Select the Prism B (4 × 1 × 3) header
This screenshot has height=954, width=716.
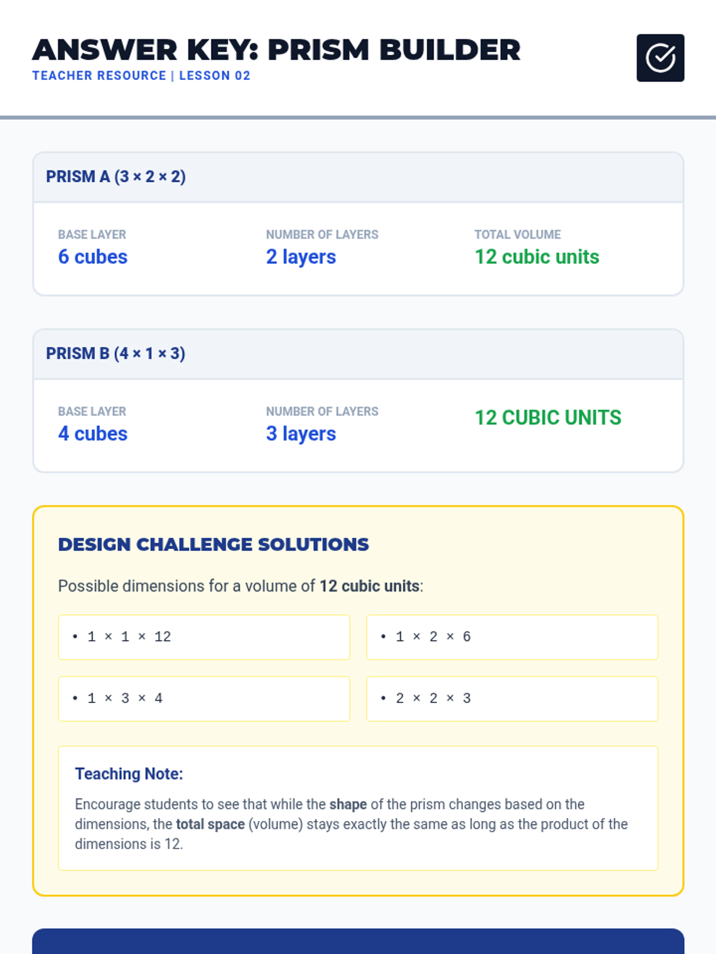358,354
